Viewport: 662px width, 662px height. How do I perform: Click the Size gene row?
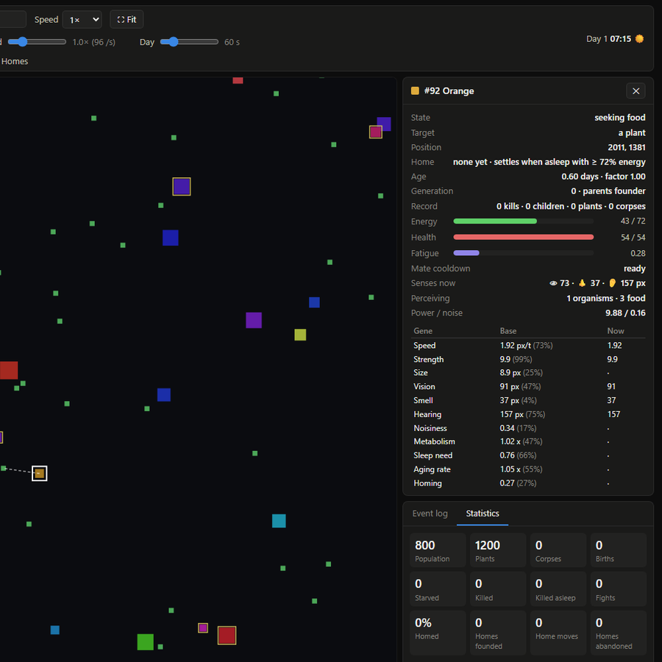527,373
